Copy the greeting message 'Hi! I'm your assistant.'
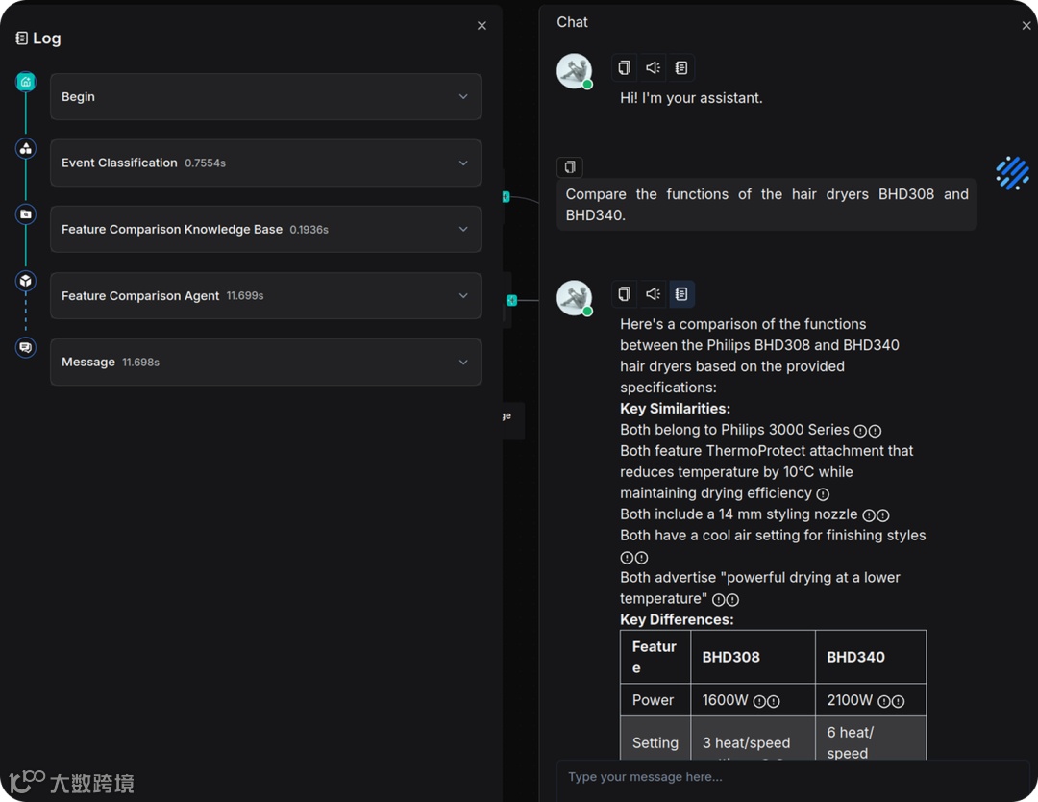The width and height of the screenshot is (1038, 802). coord(624,67)
